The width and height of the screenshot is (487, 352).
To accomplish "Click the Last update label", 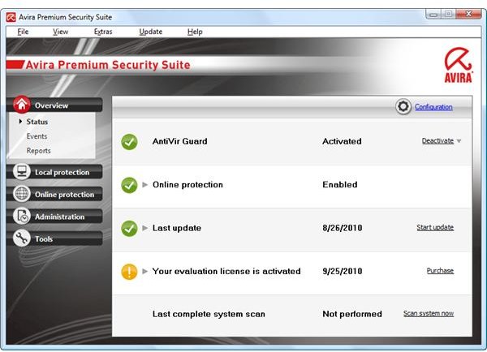I will pyautogui.click(x=177, y=228).
